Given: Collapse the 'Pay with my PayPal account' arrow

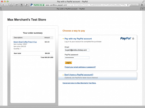Looking at the screenshot, I should (63, 39).
